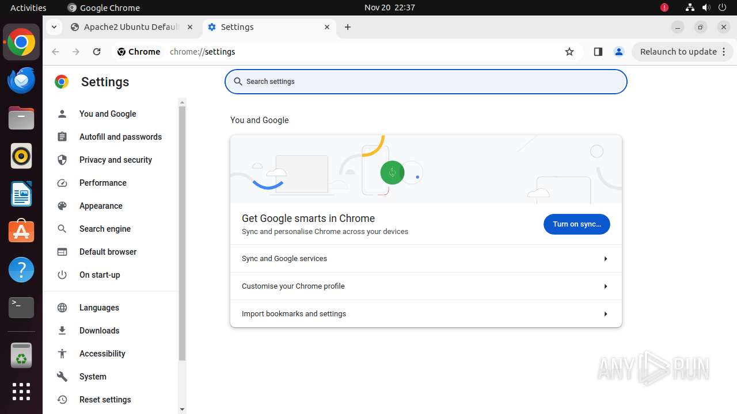Image resolution: width=737 pixels, height=414 pixels.
Task: Open the Google Chrome app menu
Action: coord(104,7)
